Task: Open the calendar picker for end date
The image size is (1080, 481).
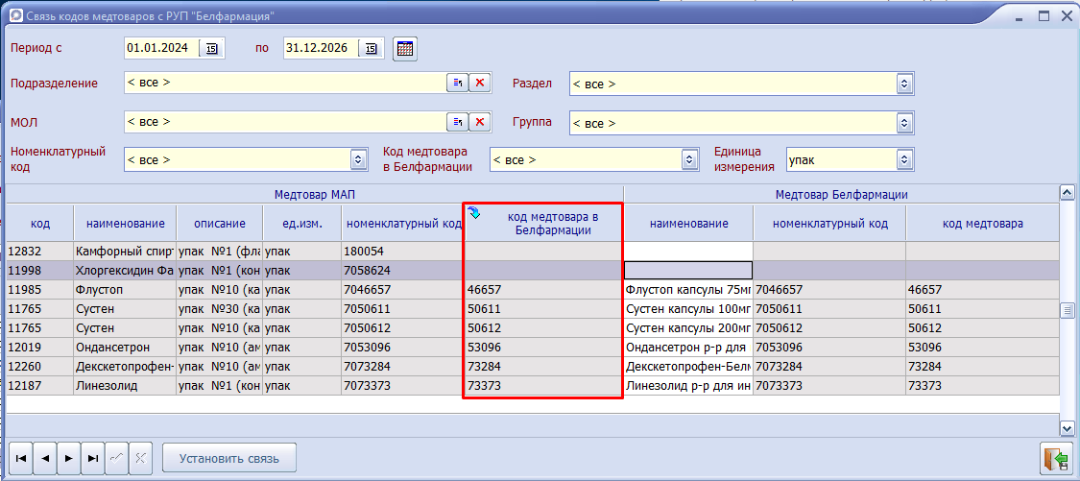Action: (x=372, y=48)
